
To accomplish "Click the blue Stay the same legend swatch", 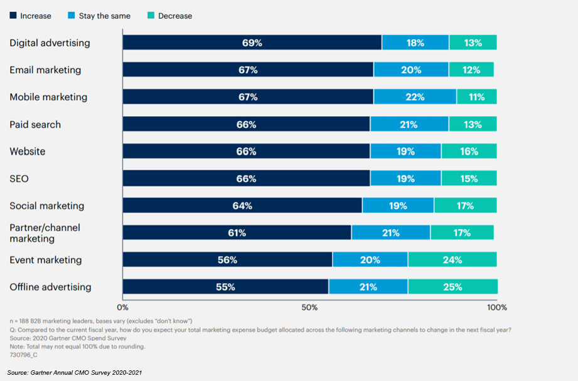I will tap(72, 16).
